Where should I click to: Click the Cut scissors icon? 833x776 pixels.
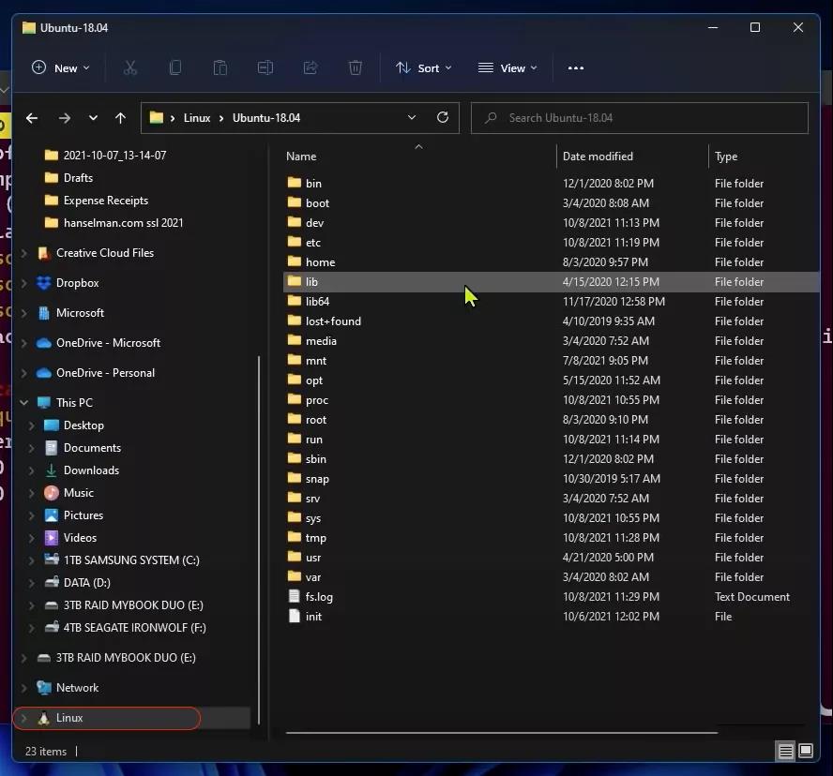130,67
